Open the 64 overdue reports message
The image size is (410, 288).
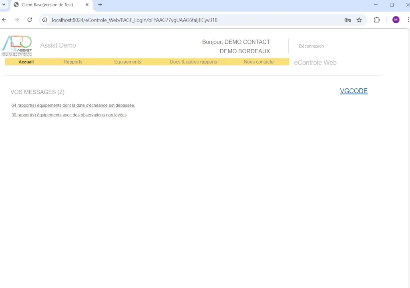(x=73, y=106)
